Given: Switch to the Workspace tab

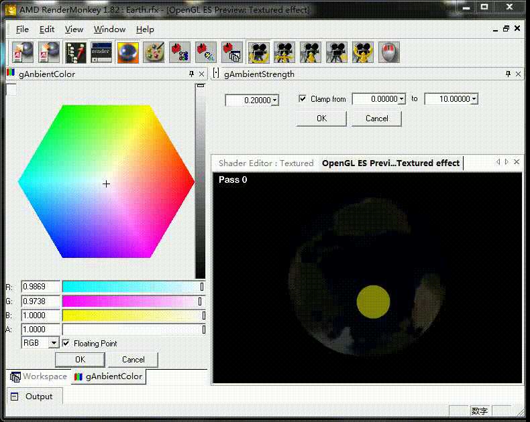Looking at the screenshot, I should 38,376.
